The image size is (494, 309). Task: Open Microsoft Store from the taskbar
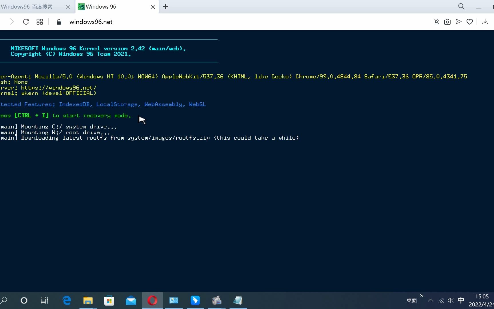coord(109,300)
